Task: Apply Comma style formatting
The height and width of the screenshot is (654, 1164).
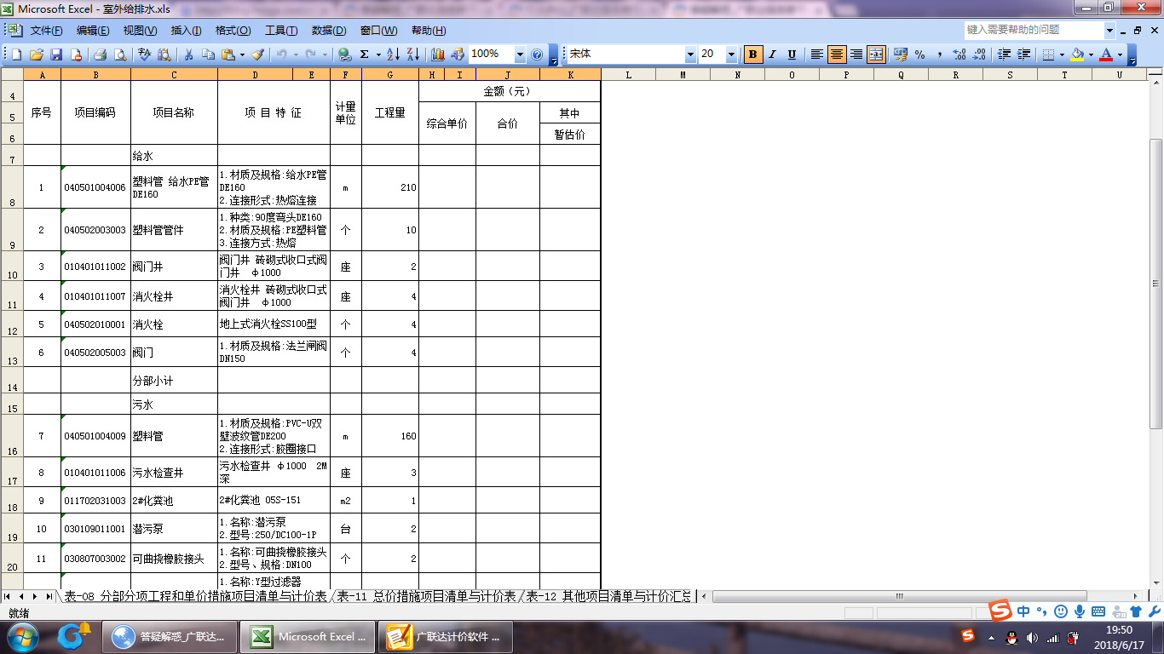Action: click(940, 54)
